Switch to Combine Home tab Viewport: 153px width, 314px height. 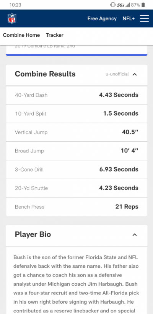pyautogui.click(x=21, y=35)
